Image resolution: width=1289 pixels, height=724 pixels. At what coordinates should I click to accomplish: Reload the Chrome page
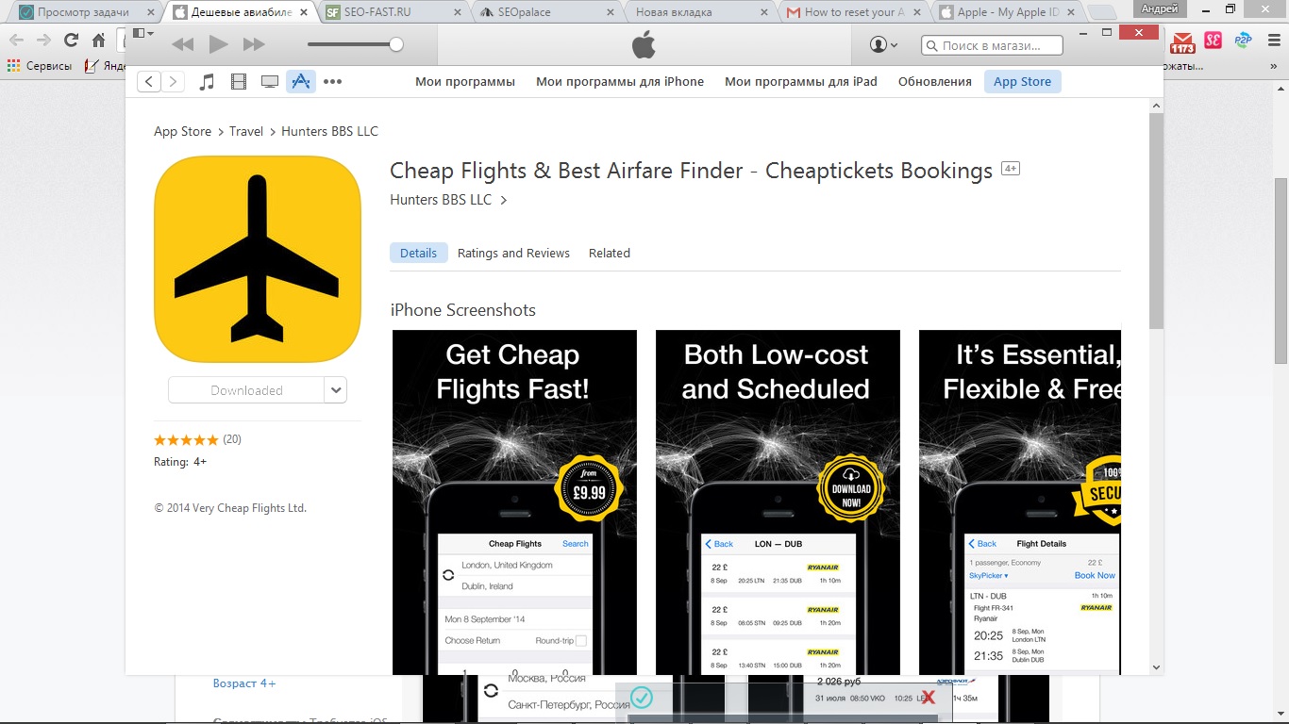[x=71, y=41]
